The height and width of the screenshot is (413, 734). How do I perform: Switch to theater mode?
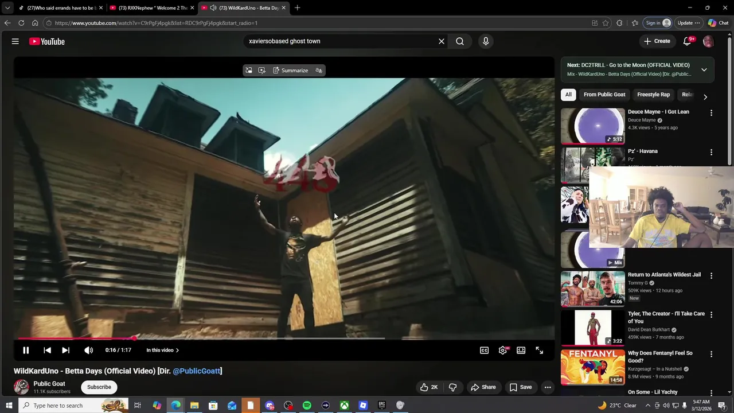coord(521,350)
